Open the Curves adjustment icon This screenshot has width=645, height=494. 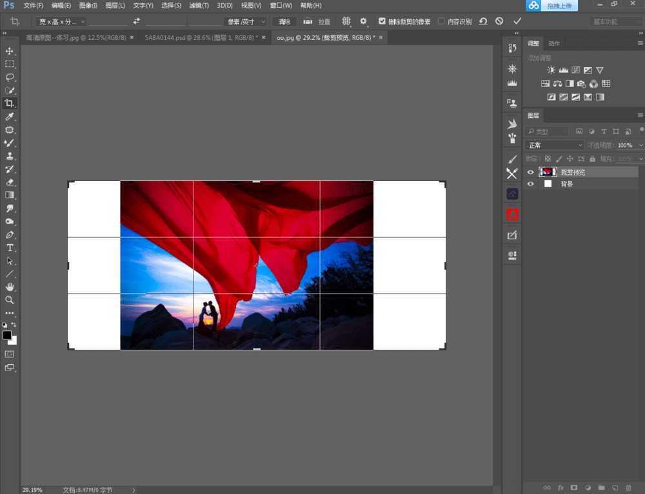(576, 70)
